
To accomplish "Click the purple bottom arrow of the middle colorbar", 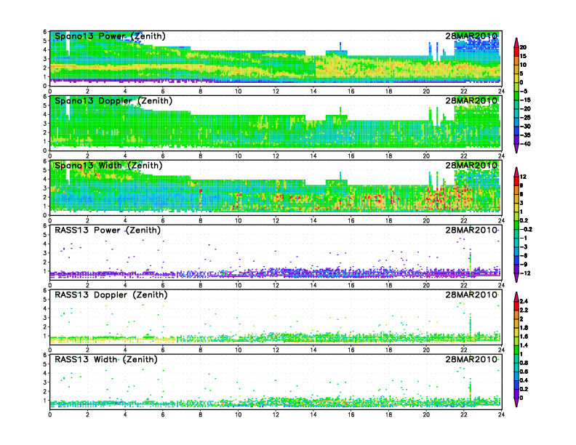I will click(516, 277).
